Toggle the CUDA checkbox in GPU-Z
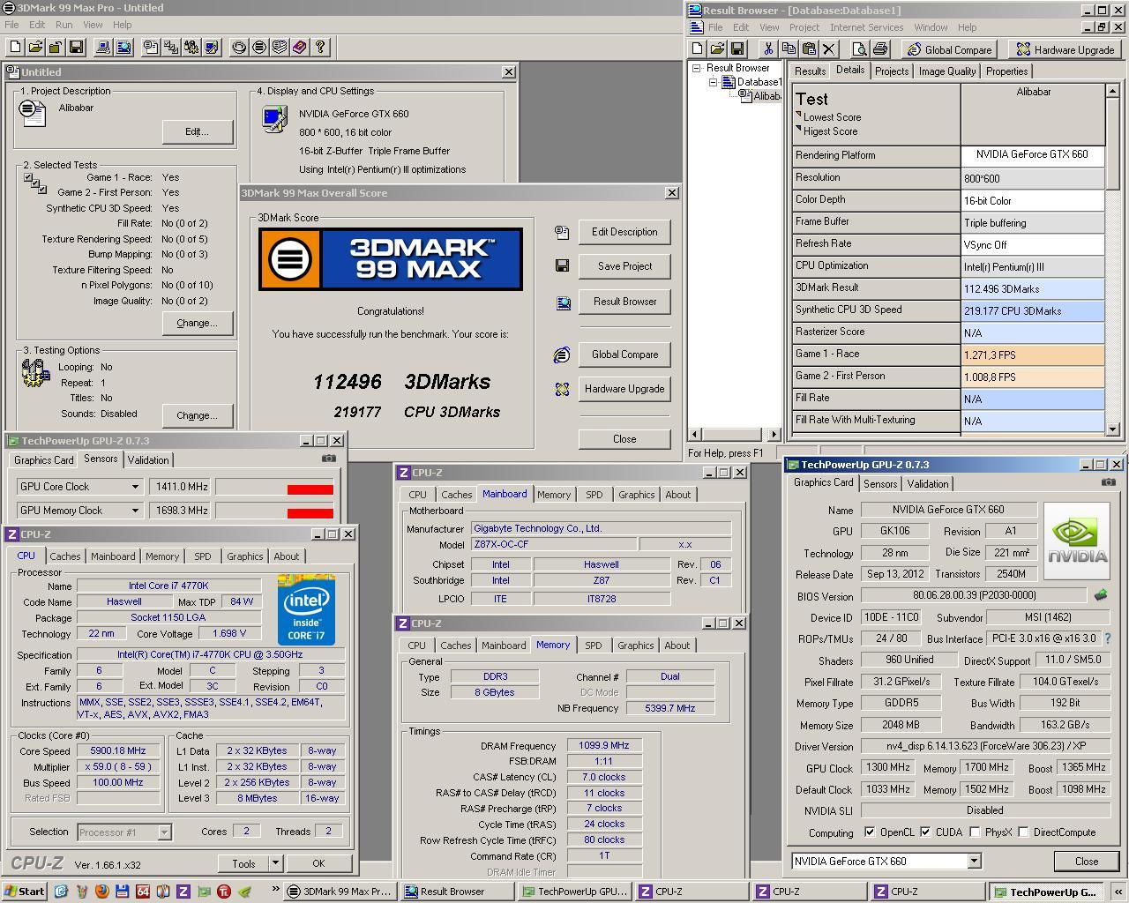This screenshot has height=903, width=1129. [x=925, y=832]
